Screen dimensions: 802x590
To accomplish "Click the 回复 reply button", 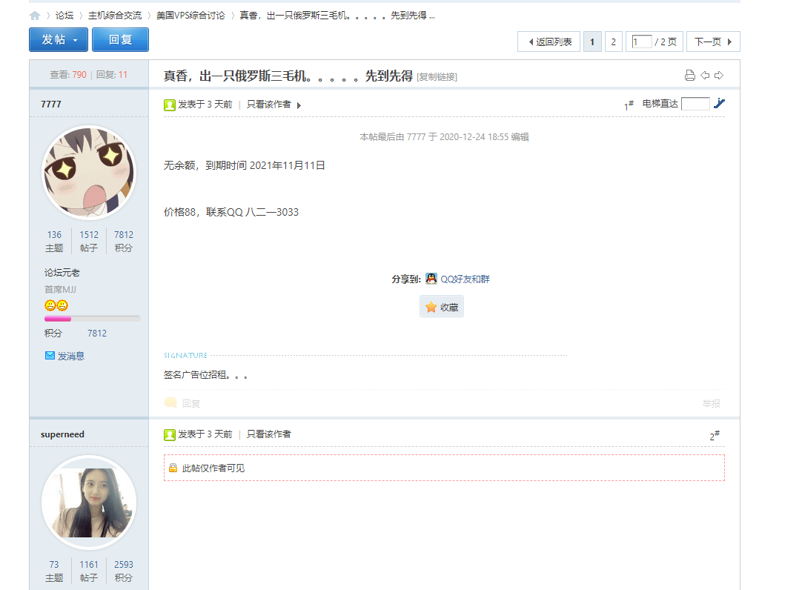I will [120, 39].
